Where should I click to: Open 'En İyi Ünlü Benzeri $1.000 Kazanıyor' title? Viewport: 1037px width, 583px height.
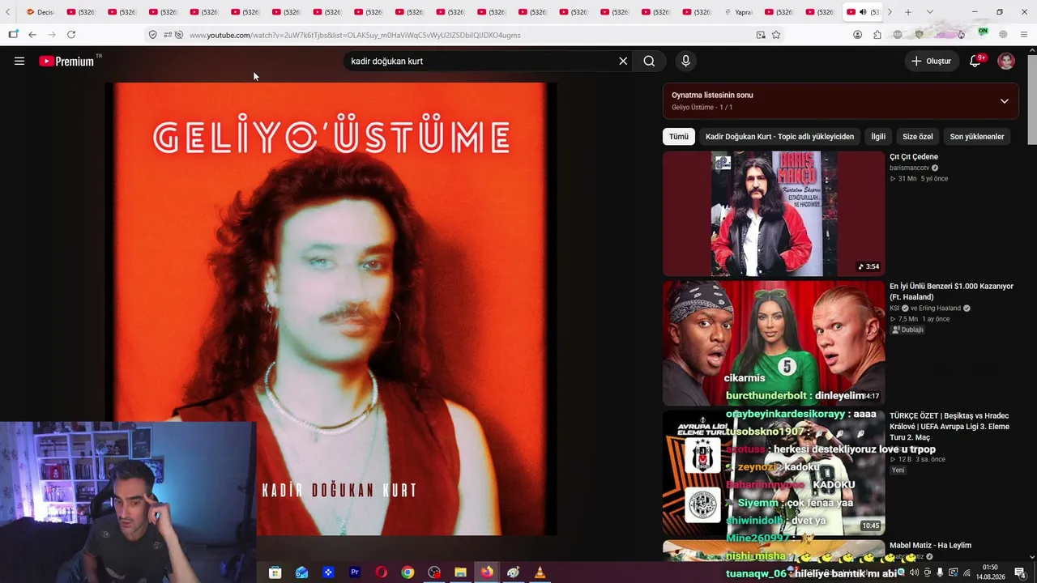[x=951, y=291]
